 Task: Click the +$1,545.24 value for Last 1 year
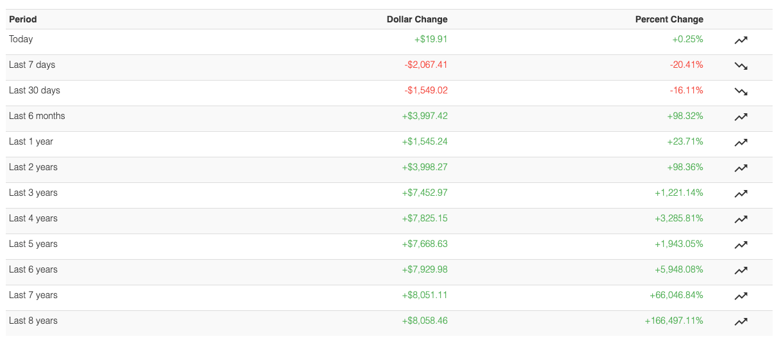pyautogui.click(x=425, y=141)
